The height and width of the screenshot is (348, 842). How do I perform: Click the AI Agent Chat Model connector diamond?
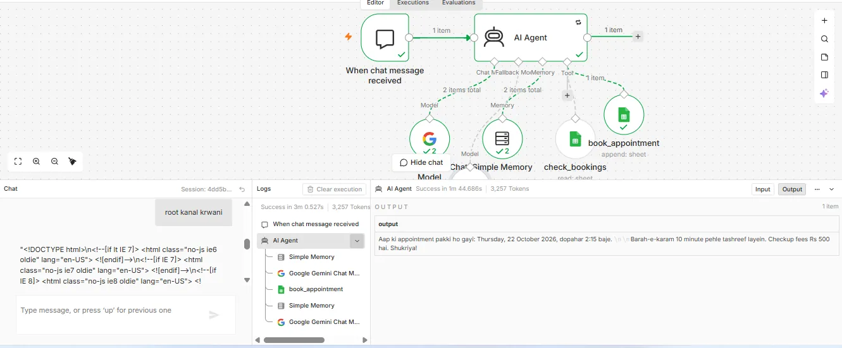click(x=494, y=61)
